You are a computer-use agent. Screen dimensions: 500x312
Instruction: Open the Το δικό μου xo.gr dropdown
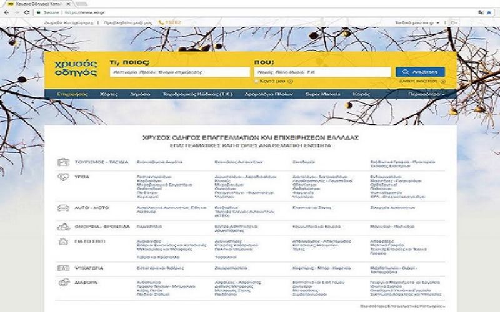417,23
